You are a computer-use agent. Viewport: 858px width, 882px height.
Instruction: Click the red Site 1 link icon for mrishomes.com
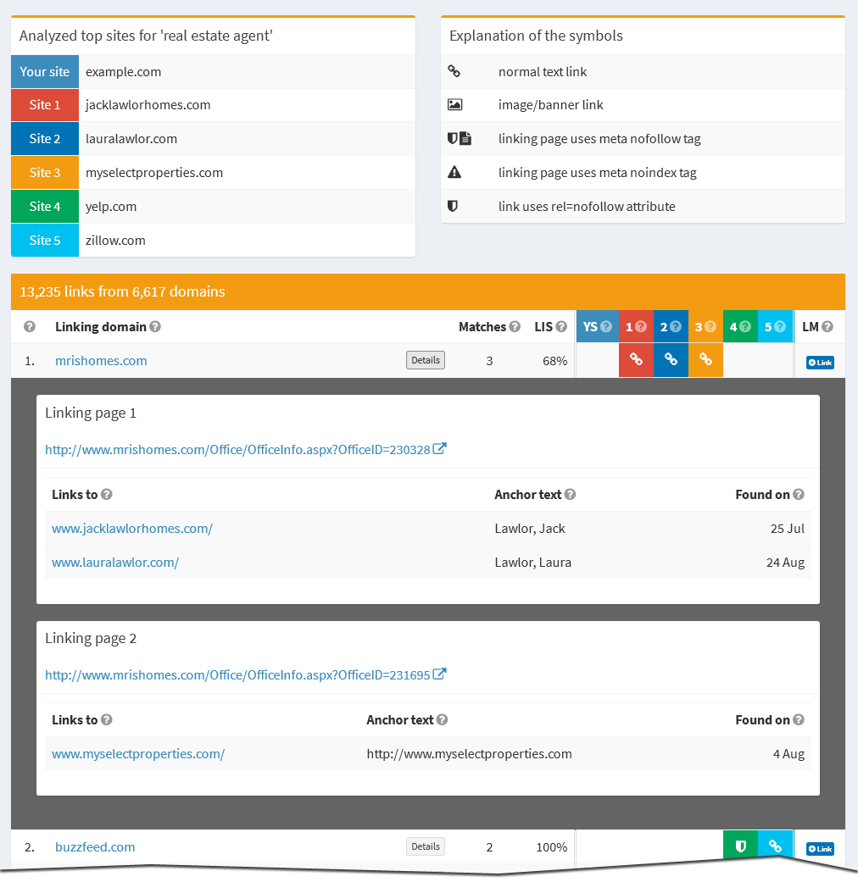pos(636,360)
